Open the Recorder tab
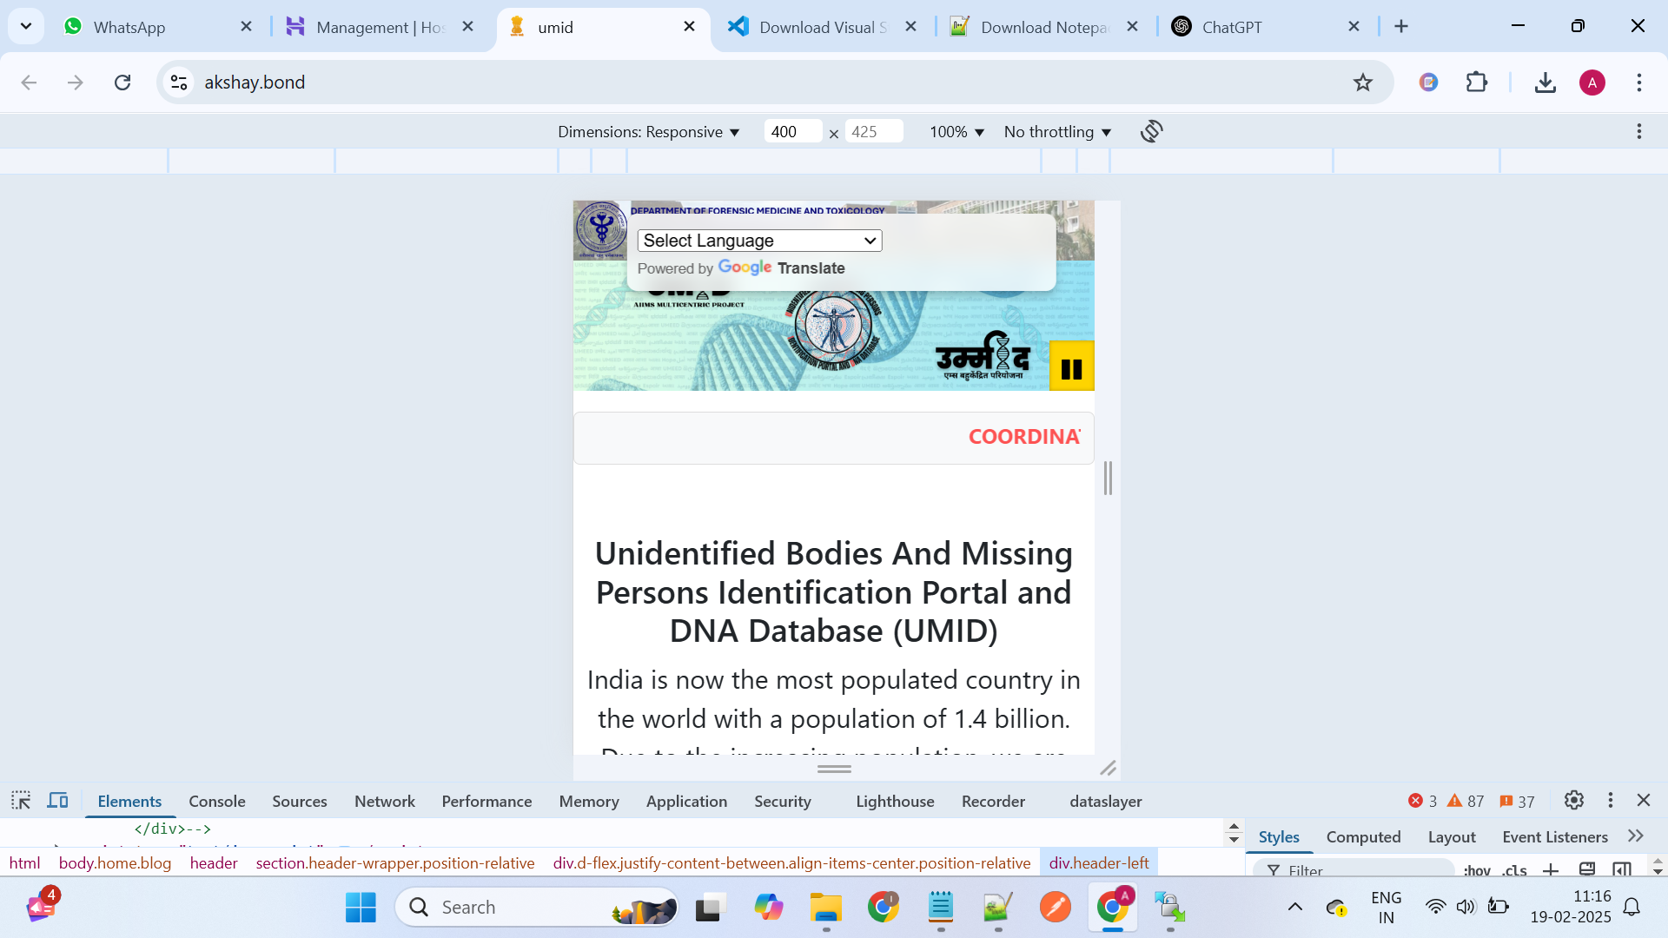The image size is (1668, 938). click(993, 802)
